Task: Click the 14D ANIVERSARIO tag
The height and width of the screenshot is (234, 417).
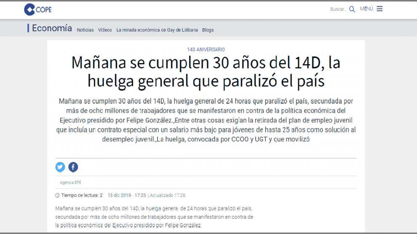Action: tap(206, 50)
